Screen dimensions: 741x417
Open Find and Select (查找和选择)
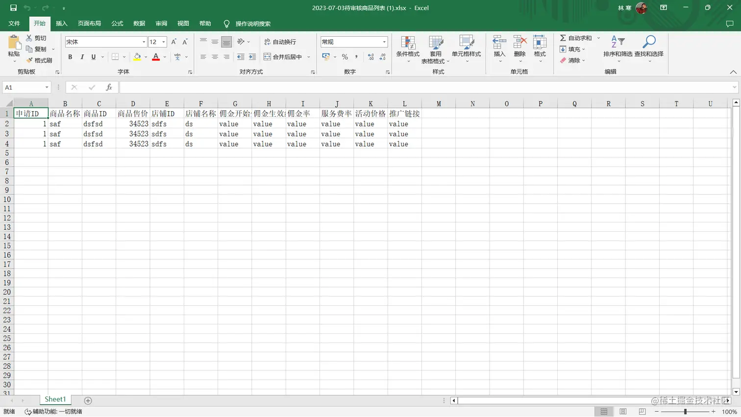point(649,49)
